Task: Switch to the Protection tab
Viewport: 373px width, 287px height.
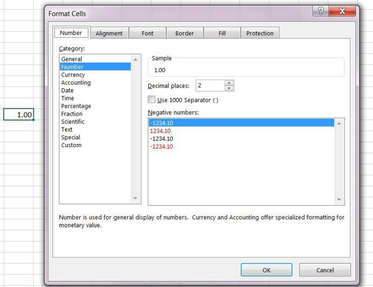Action: tap(260, 33)
